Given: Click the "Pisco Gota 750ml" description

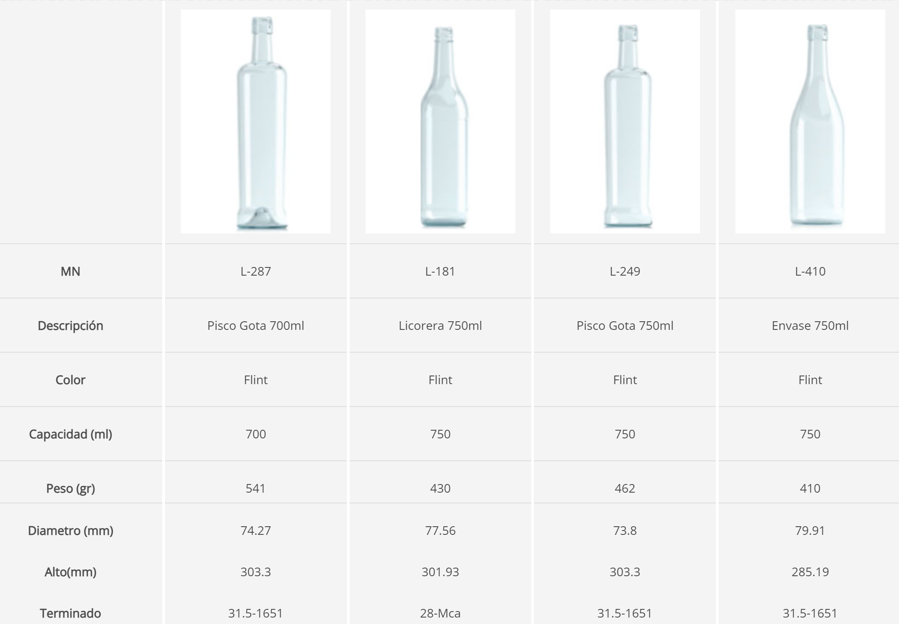Looking at the screenshot, I should pos(625,326).
